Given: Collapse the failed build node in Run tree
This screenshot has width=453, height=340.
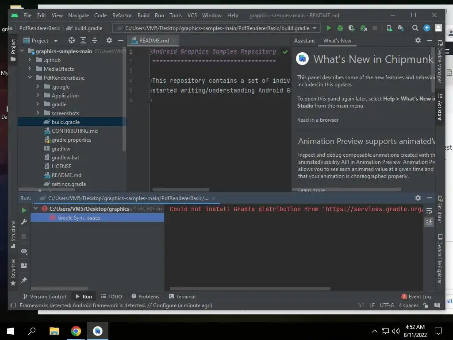Looking at the screenshot, I should [x=35, y=209].
